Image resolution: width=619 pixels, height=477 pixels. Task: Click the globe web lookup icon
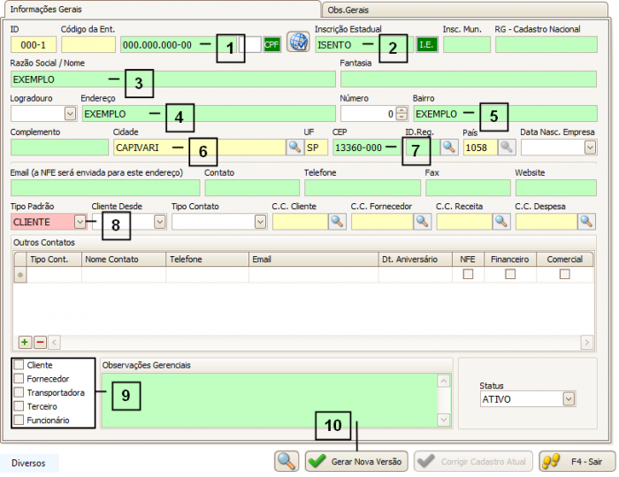pos(299,44)
